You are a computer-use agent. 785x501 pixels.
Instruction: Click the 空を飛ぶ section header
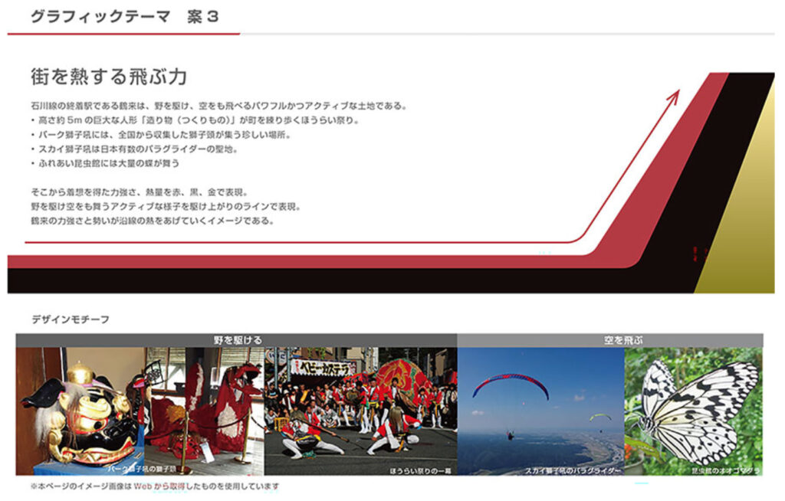coord(609,339)
